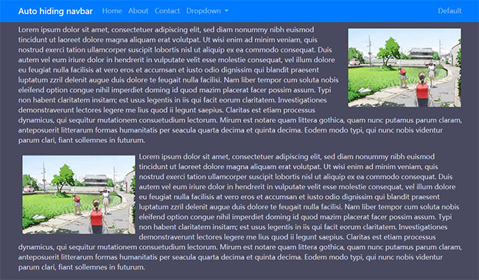Click the Auto hiding navbar brand title

coord(55,11)
